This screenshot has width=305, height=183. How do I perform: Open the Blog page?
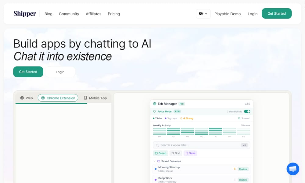click(x=48, y=14)
